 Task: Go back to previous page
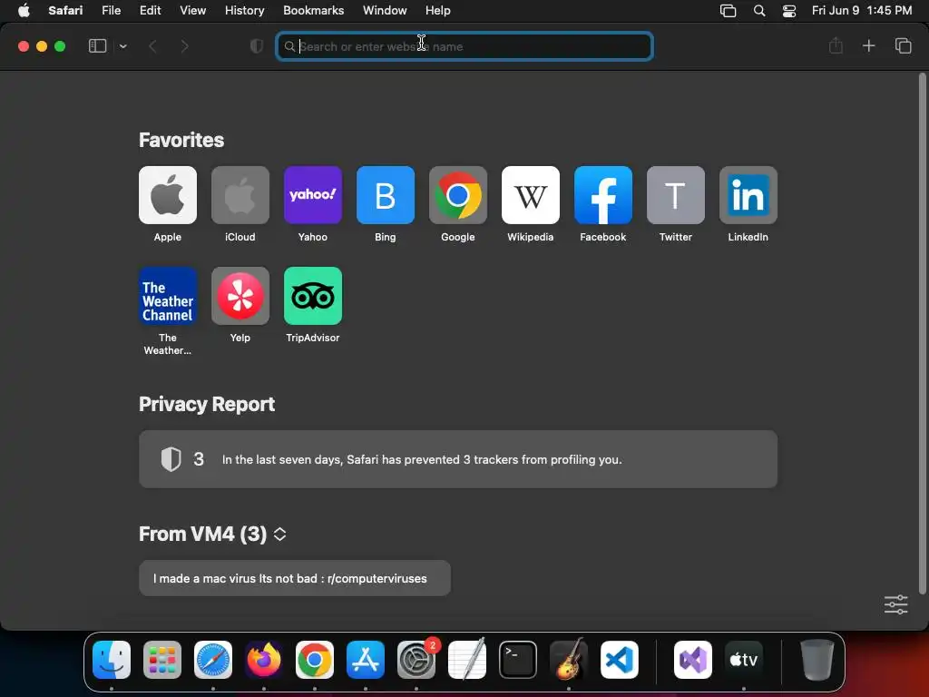click(152, 46)
